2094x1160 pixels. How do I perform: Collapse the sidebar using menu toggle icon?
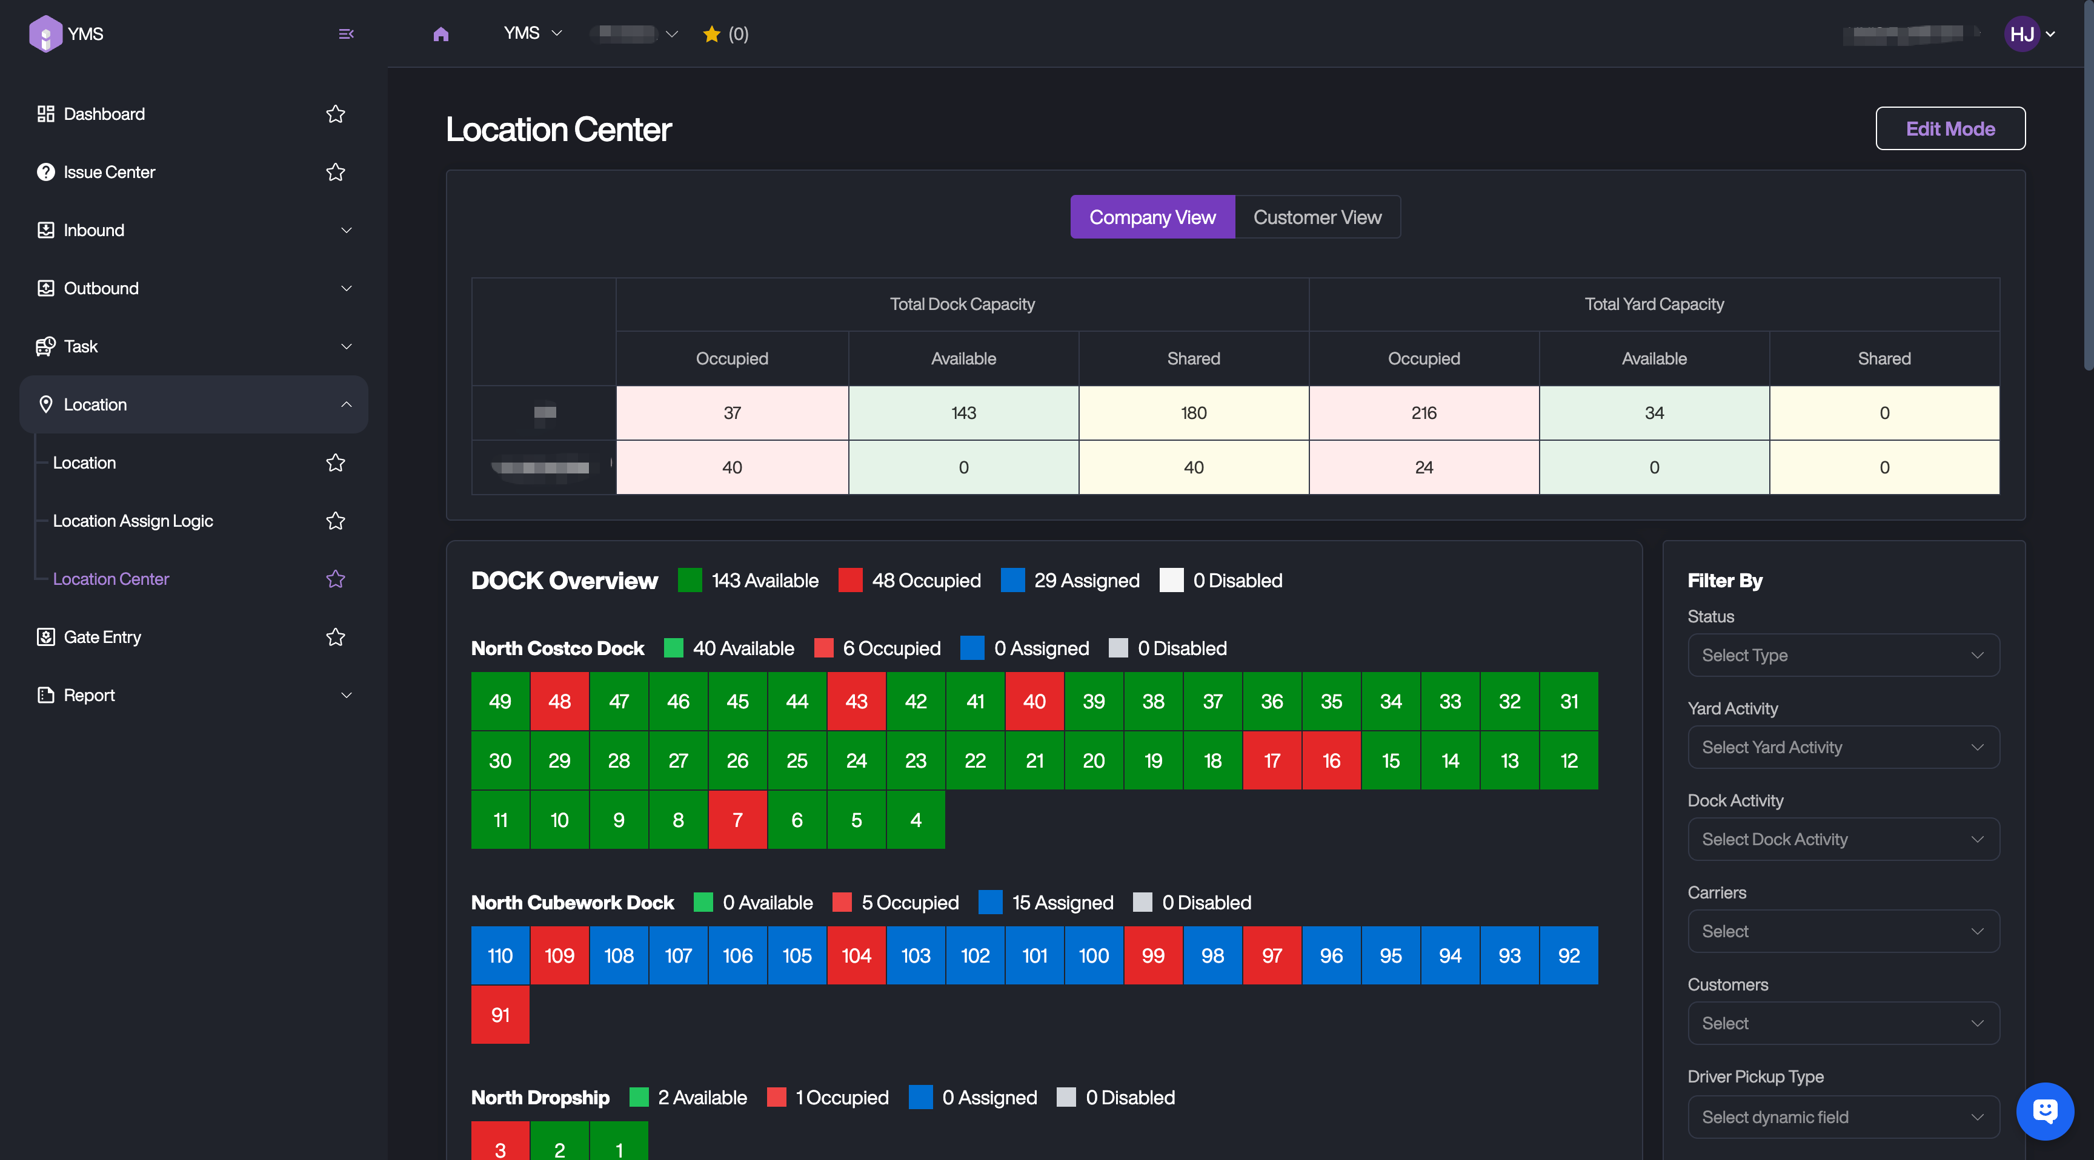coord(347,34)
